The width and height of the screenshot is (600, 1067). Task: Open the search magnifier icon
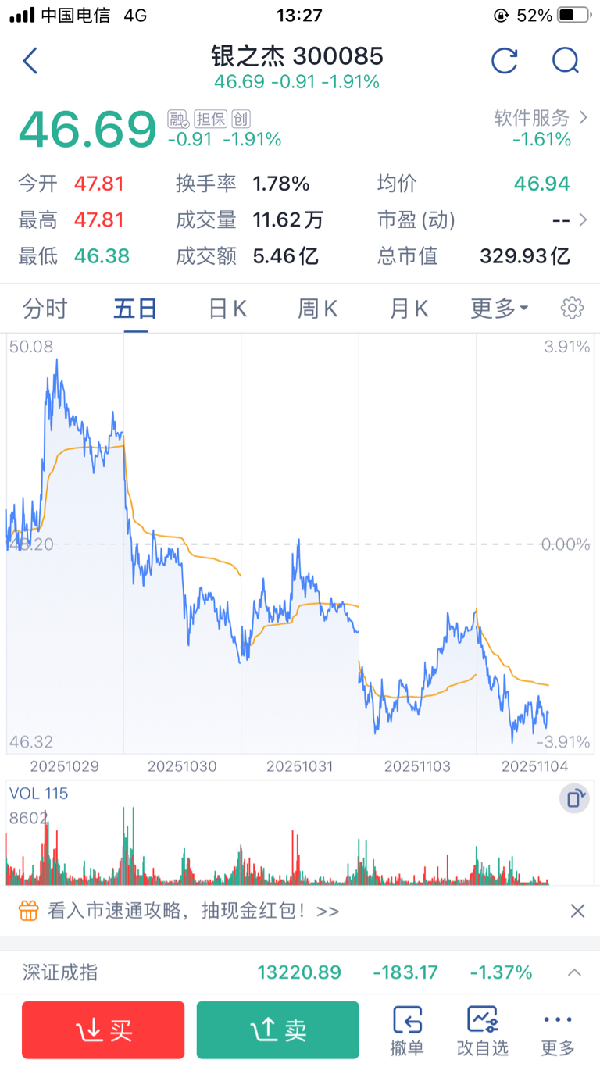click(565, 61)
